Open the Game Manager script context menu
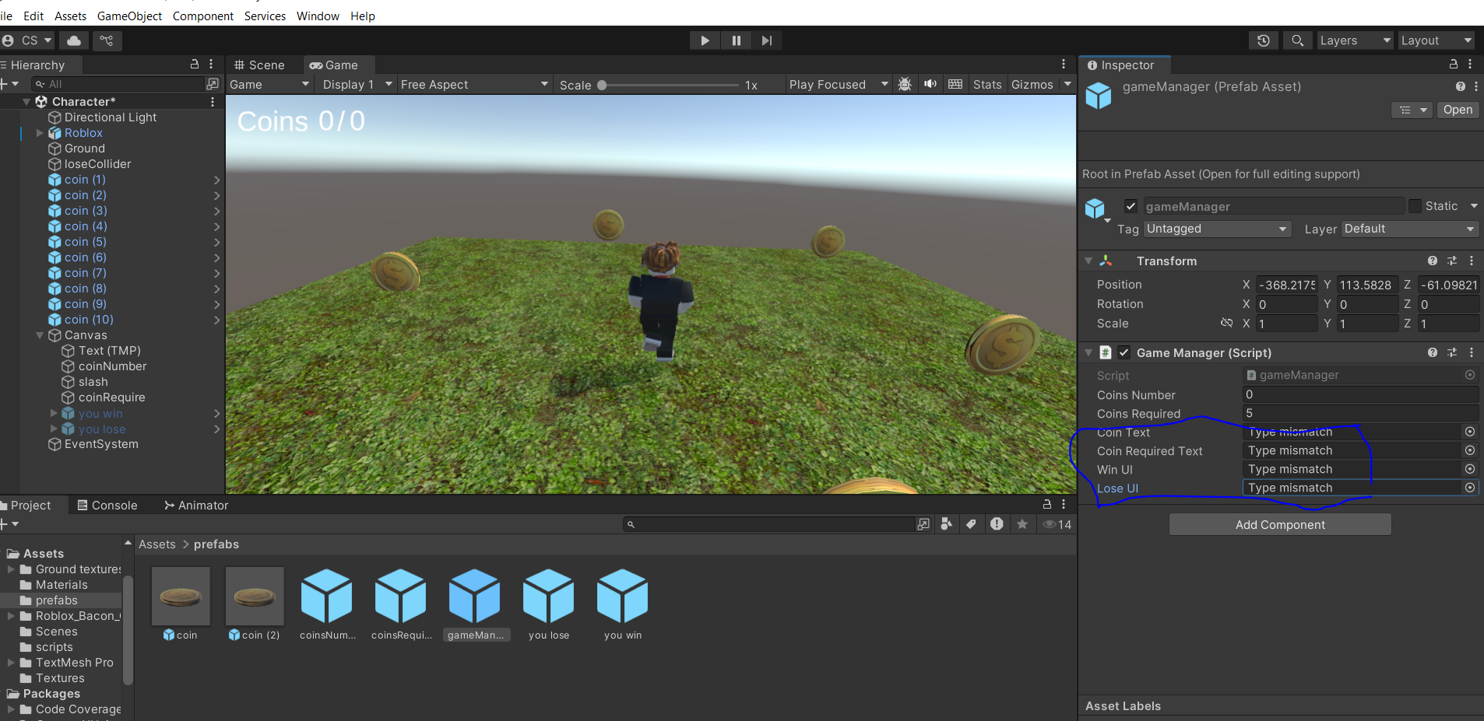 point(1471,352)
